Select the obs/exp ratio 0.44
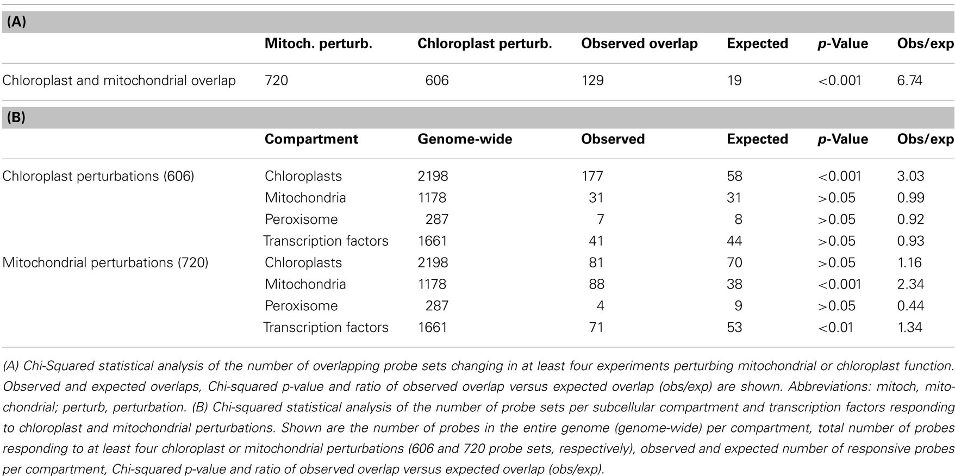This screenshot has height=476, width=955. point(910,306)
